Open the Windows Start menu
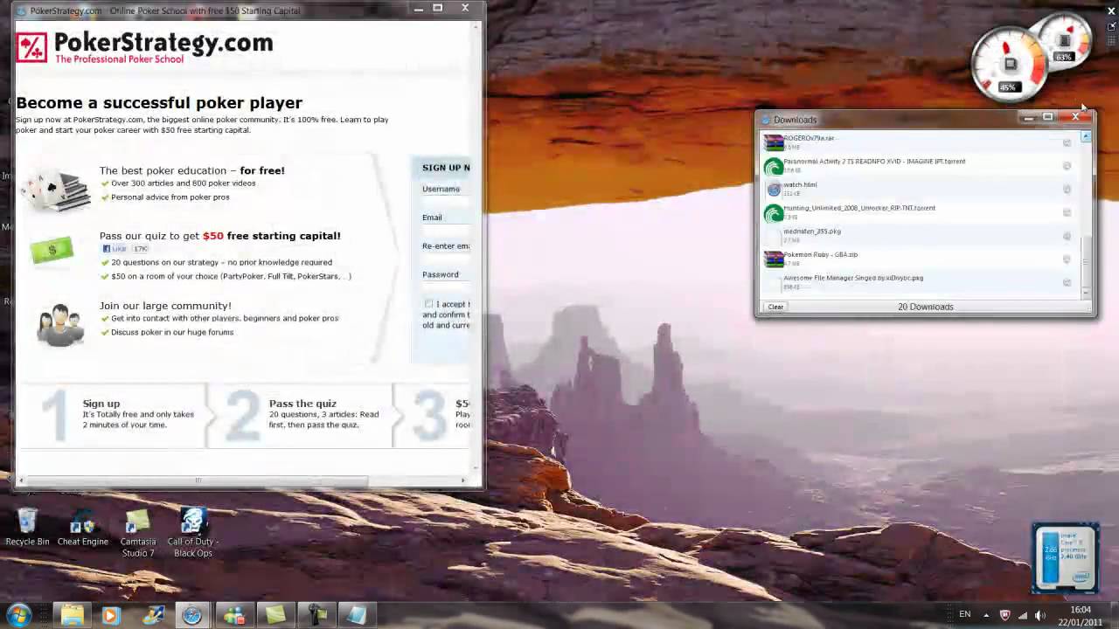Screen dimensions: 1119x629 19,615
